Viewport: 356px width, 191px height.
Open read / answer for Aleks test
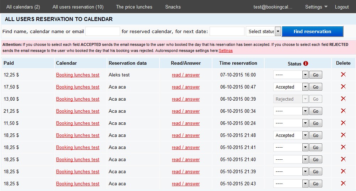(x=185, y=75)
